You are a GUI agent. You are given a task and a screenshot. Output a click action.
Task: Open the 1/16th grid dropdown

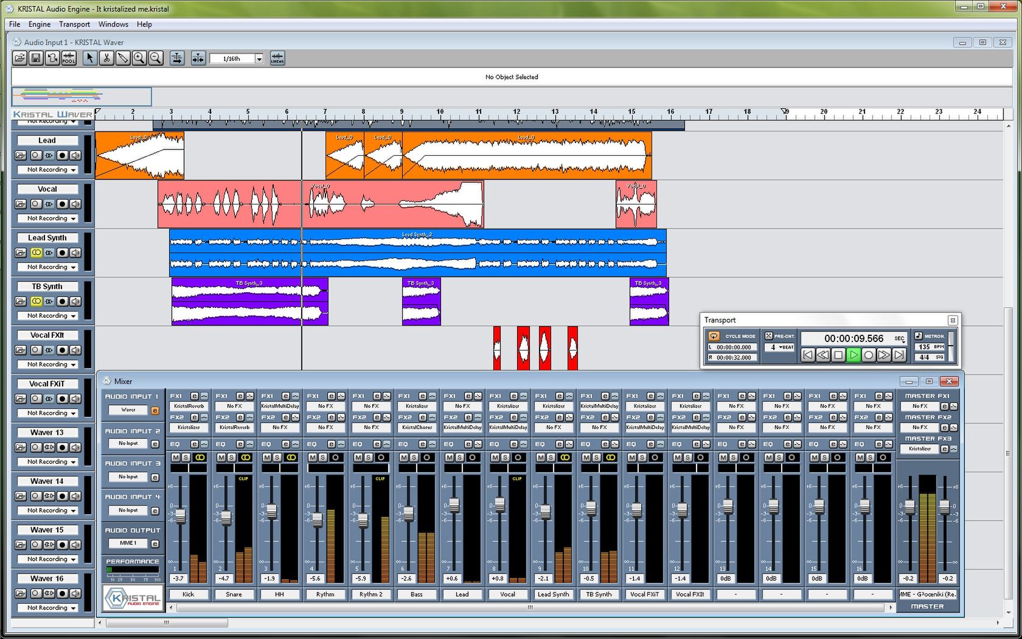click(259, 59)
